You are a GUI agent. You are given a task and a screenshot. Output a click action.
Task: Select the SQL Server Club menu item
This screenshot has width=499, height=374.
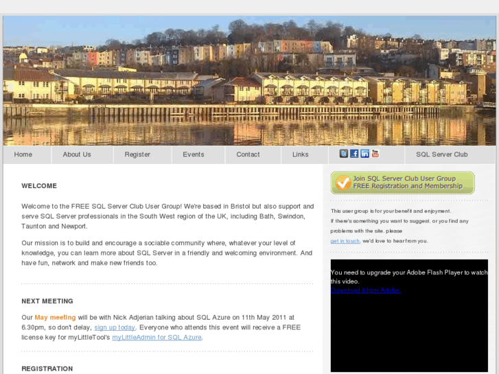coord(442,154)
